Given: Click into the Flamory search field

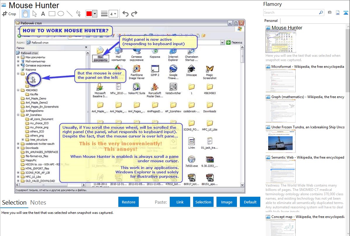Looking at the screenshot, I should coord(291,13).
